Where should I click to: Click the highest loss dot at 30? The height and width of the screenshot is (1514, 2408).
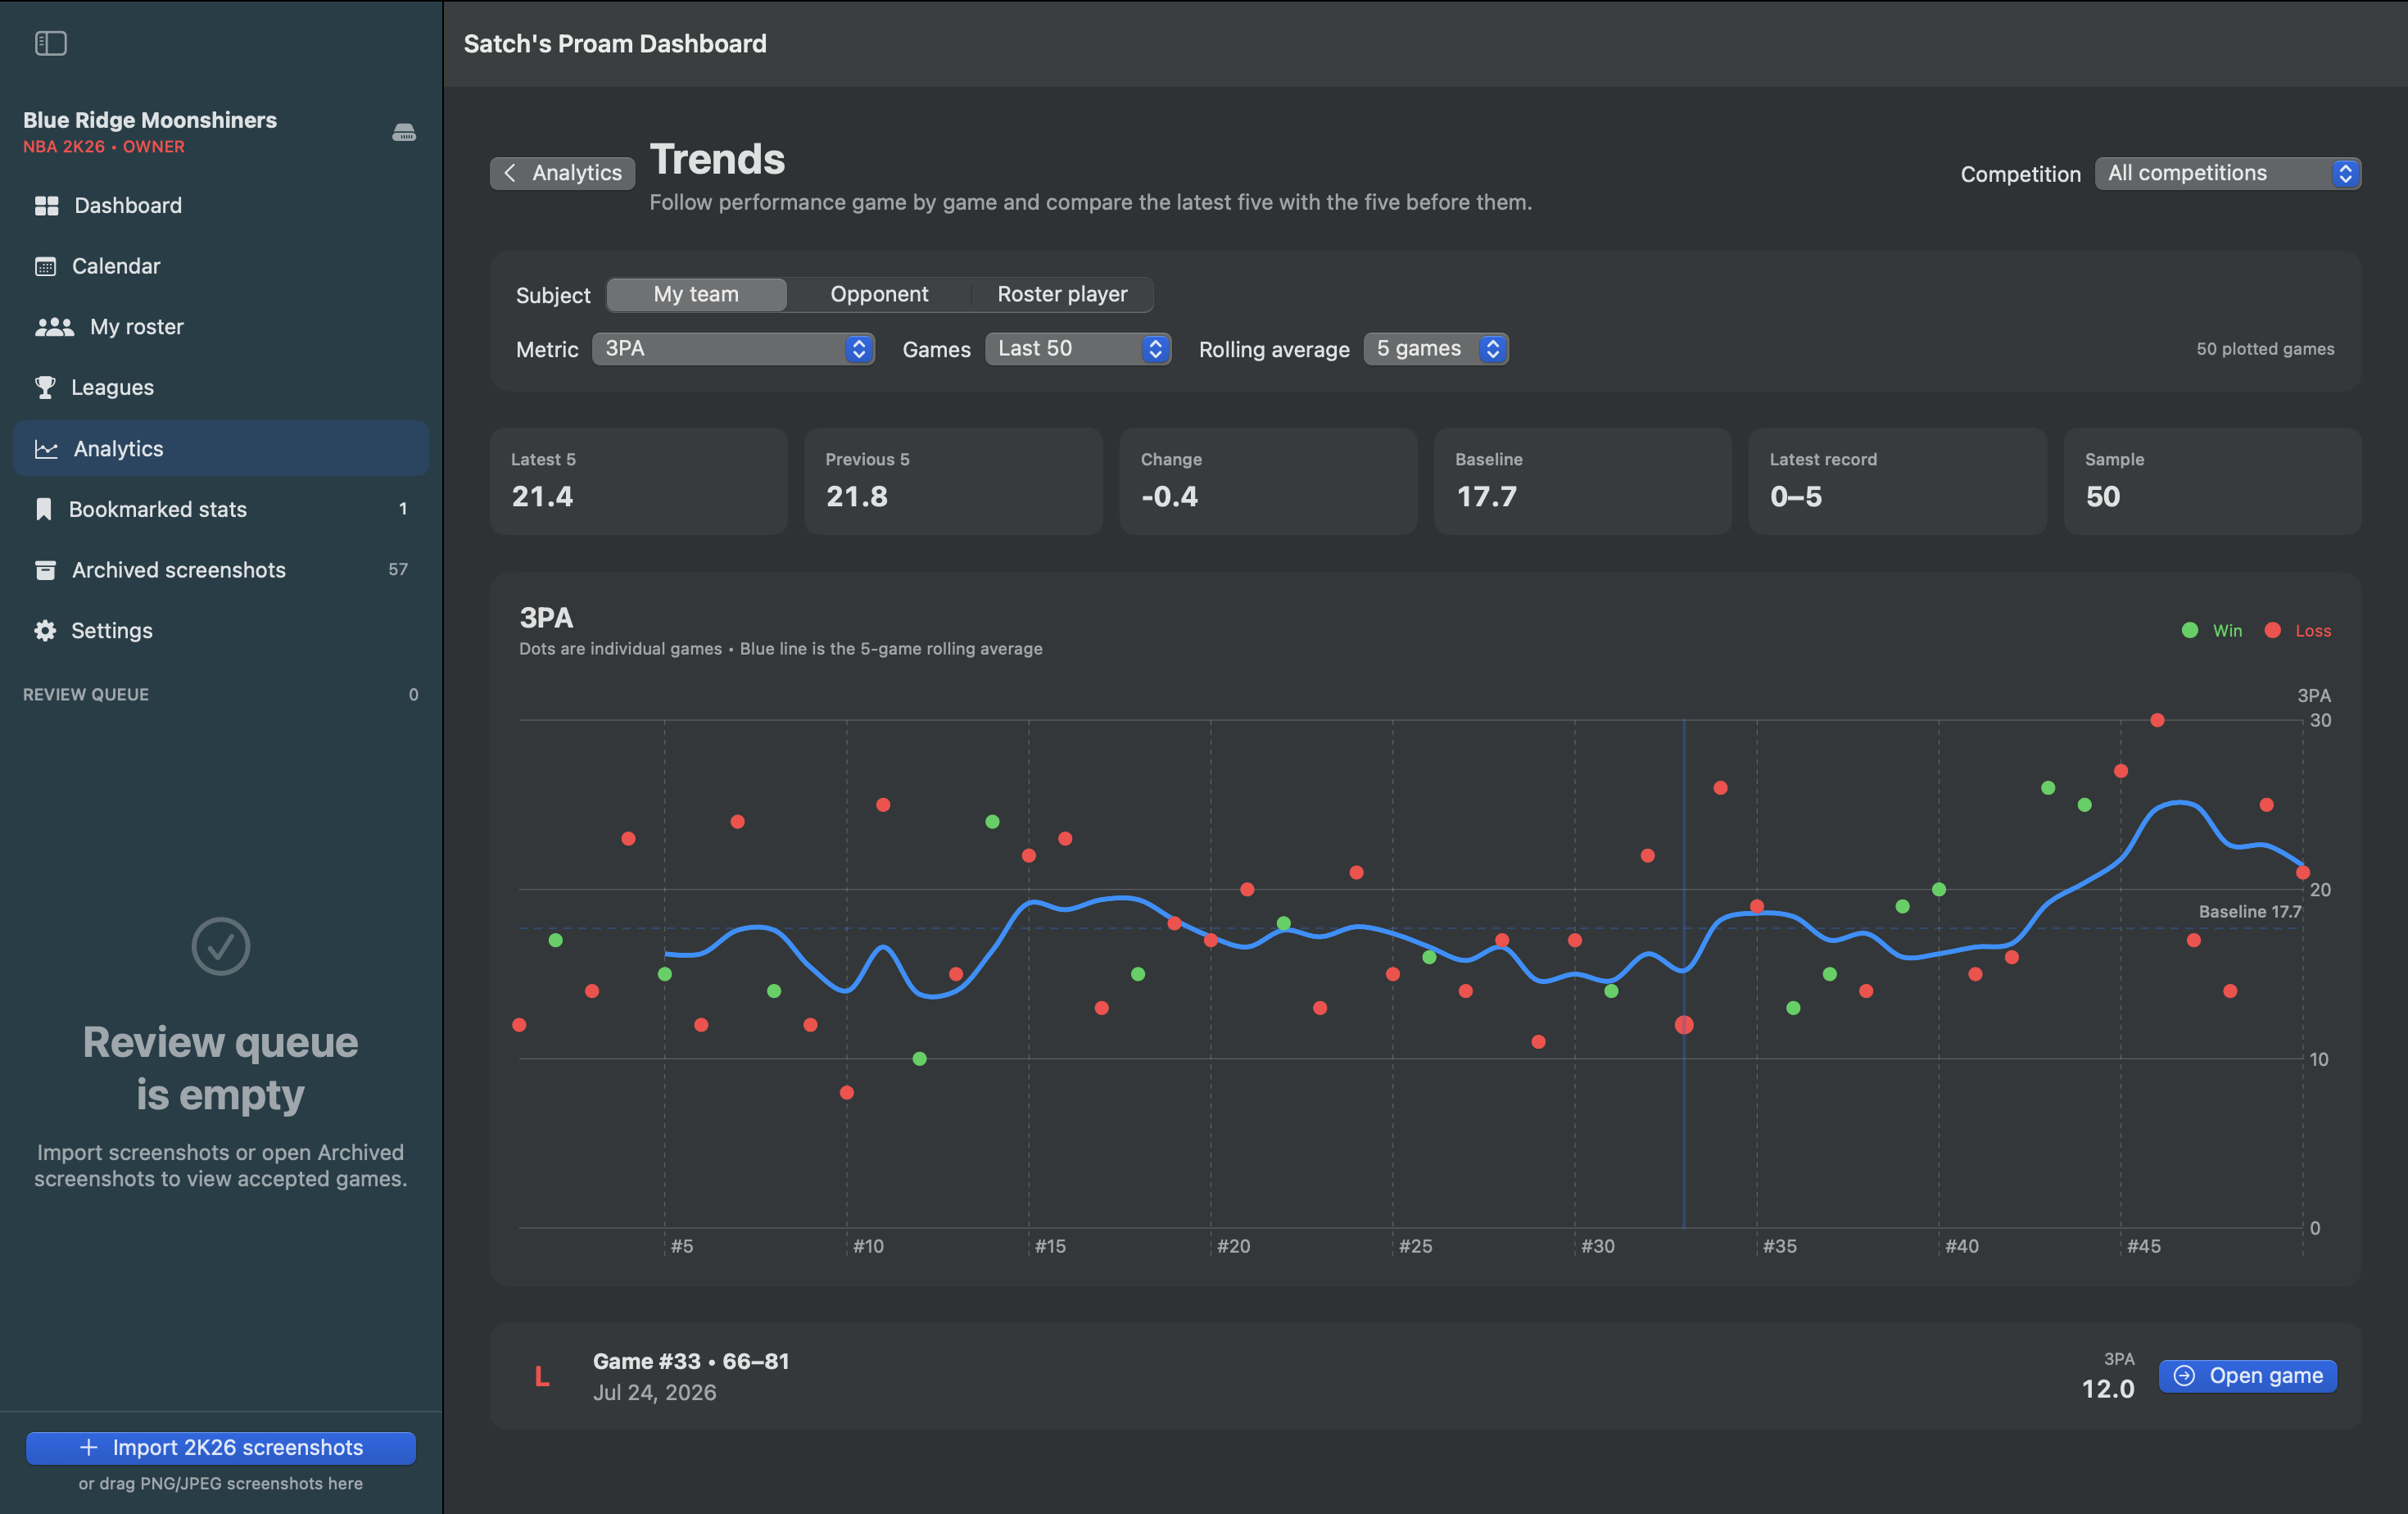2157,720
